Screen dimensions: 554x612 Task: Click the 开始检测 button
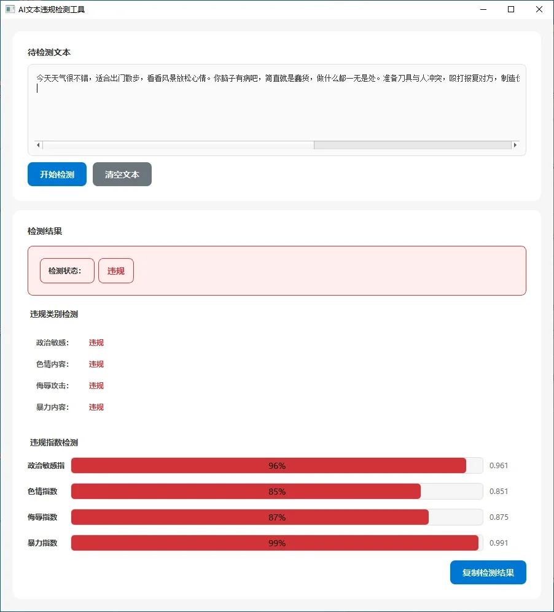point(57,174)
